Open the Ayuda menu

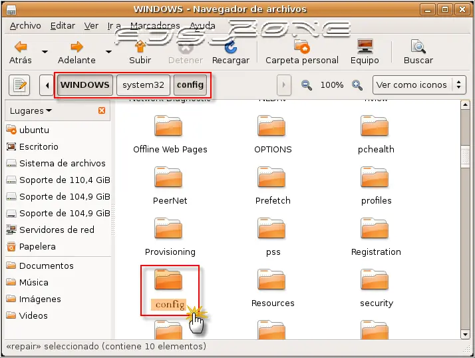[202, 26]
